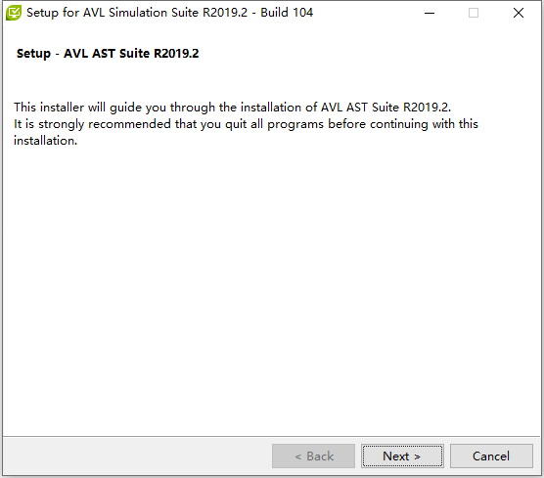Viewport: 544px width, 478px height.
Task: Click the disabled < Back button
Action: pos(313,456)
